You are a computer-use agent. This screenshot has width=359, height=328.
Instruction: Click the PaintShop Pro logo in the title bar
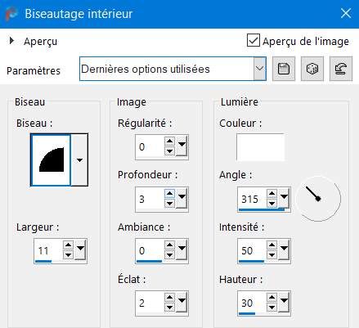(x=11, y=14)
